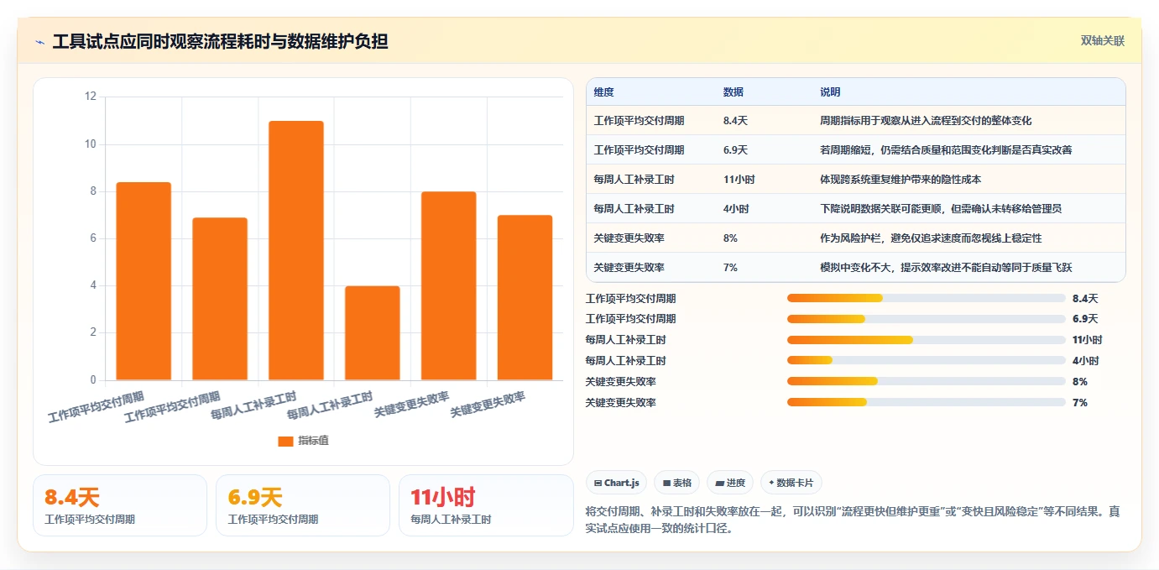
Task: Click the summary paragraph starting 将交付周期、补录工时
Action: coord(852,520)
